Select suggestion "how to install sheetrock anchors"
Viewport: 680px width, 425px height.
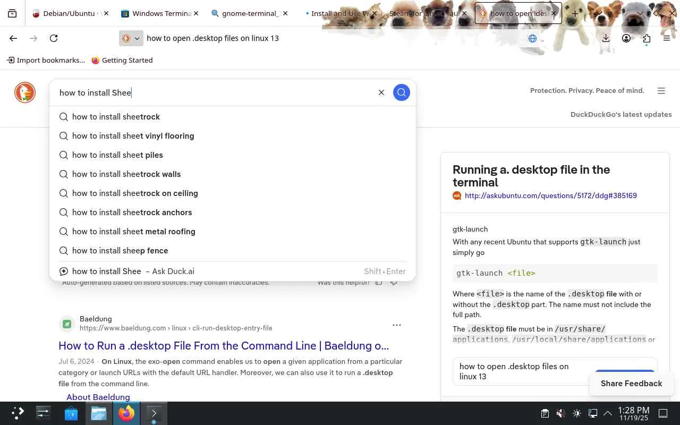point(233,212)
